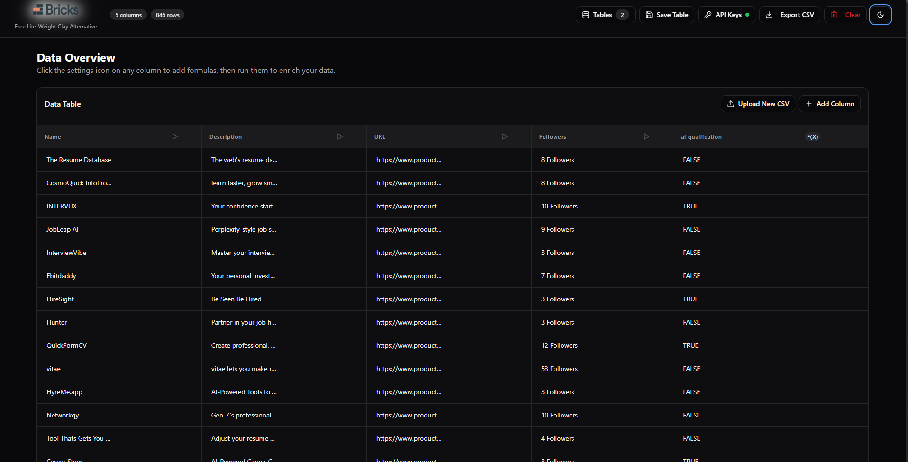This screenshot has width=908, height=462.
Task: Toggle dark mode with the moon icon
Action: [881, 15]
